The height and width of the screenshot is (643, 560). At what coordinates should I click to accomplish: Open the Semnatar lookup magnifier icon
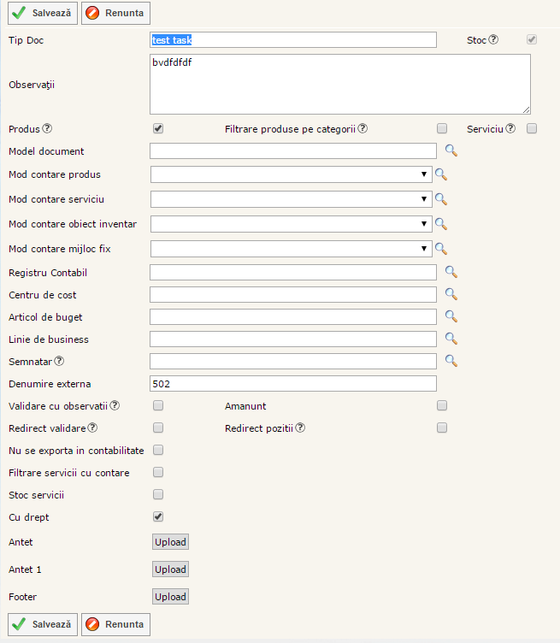(x=451, y=361)
